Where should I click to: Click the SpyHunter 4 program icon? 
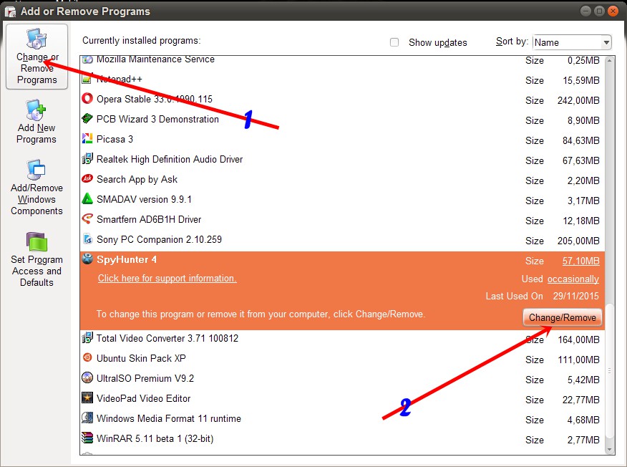tap(87, 259)
